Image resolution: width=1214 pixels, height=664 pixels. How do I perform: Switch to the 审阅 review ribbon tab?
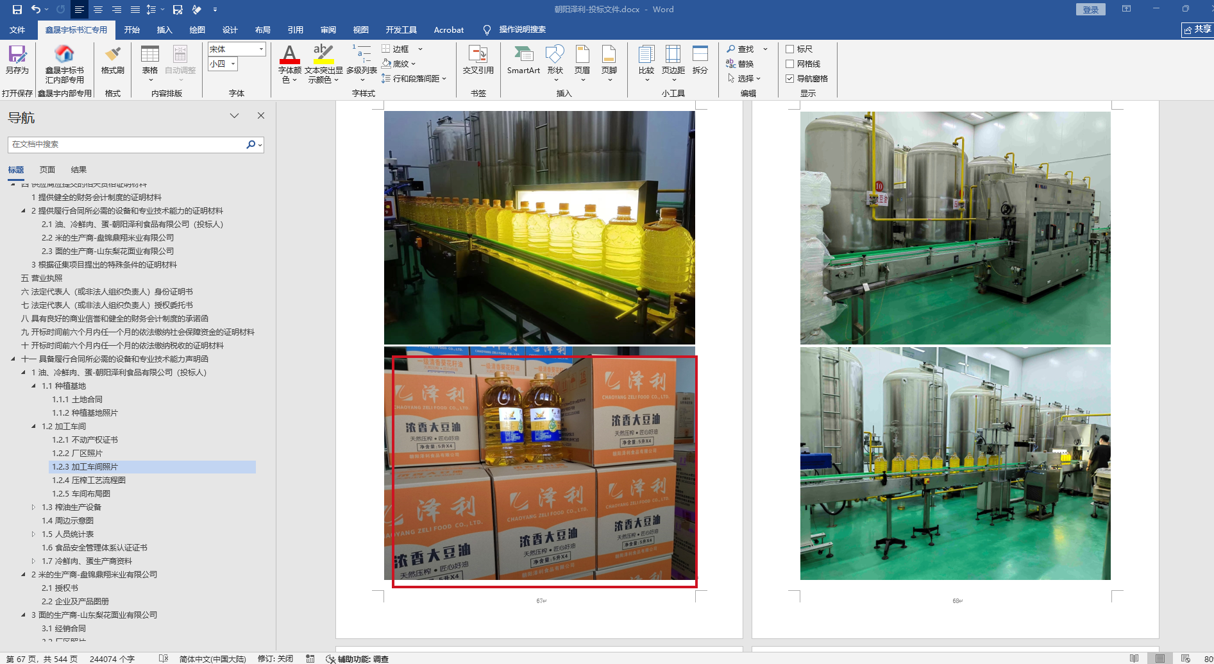tap(328, 30)
